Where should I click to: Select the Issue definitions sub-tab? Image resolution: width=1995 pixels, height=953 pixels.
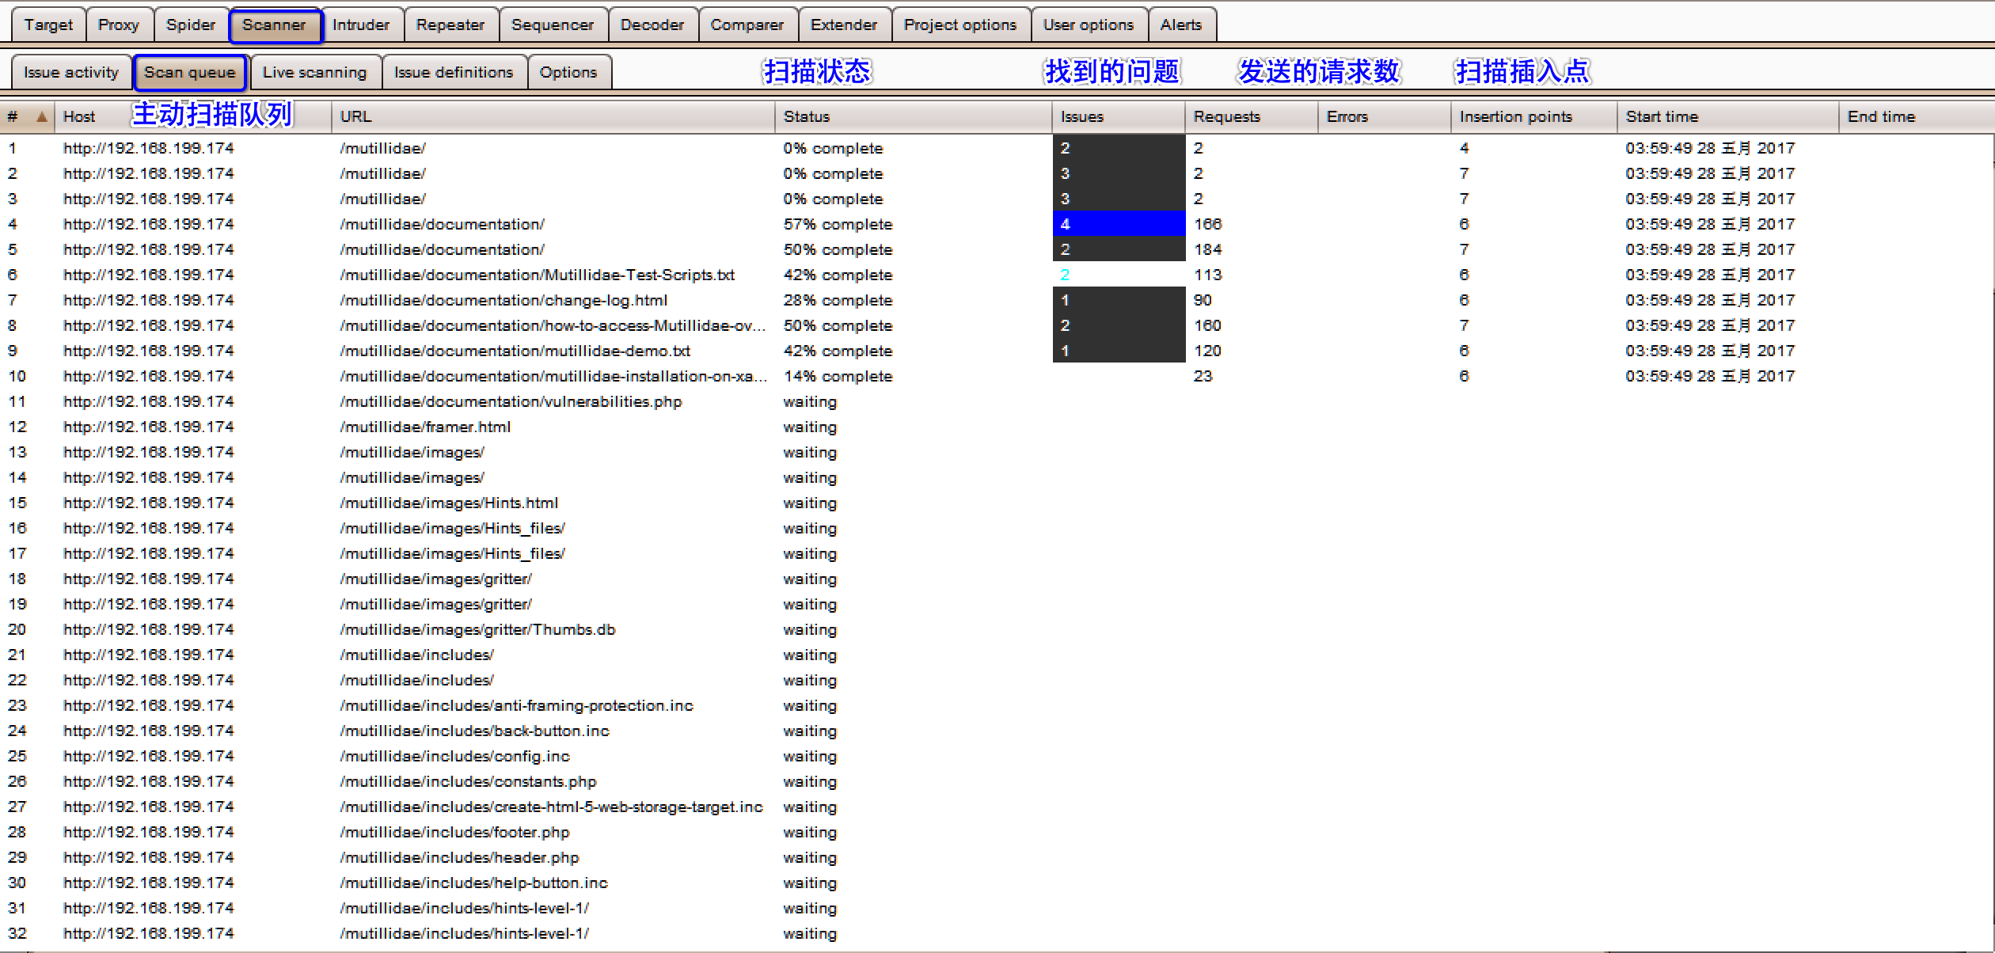pyautogui.click(x=453, y=72)
